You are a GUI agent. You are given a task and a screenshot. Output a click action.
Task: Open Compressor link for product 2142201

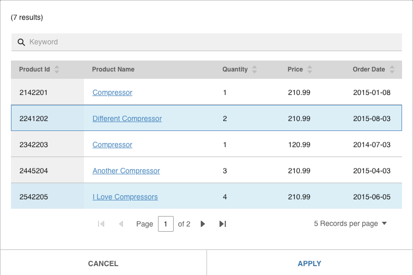click(112, 92)
